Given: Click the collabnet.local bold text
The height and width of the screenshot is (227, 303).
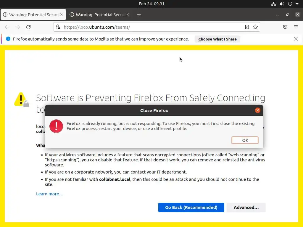Looking at the screenshot, I should pos(115,179).
